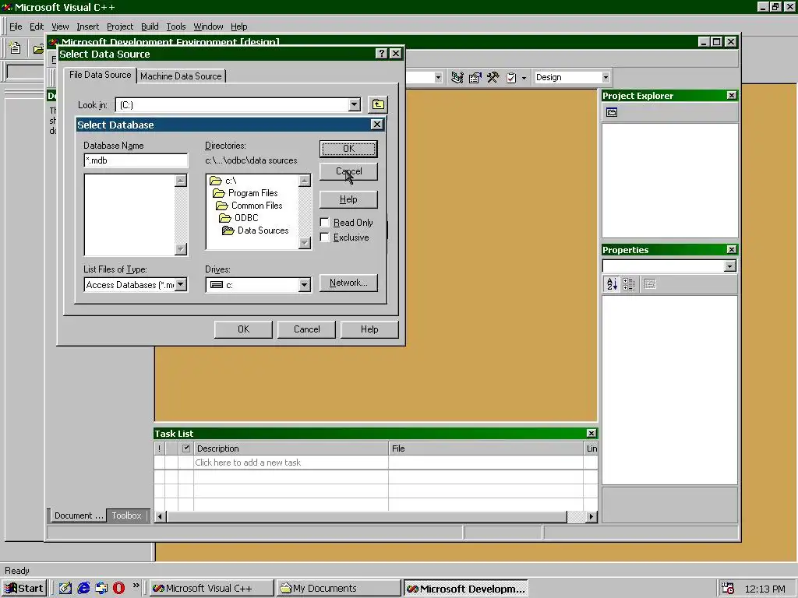Viewport: 798px width, 598px height.
Task: Click Cancel in Select Data Source dialog
Action: 307,329
